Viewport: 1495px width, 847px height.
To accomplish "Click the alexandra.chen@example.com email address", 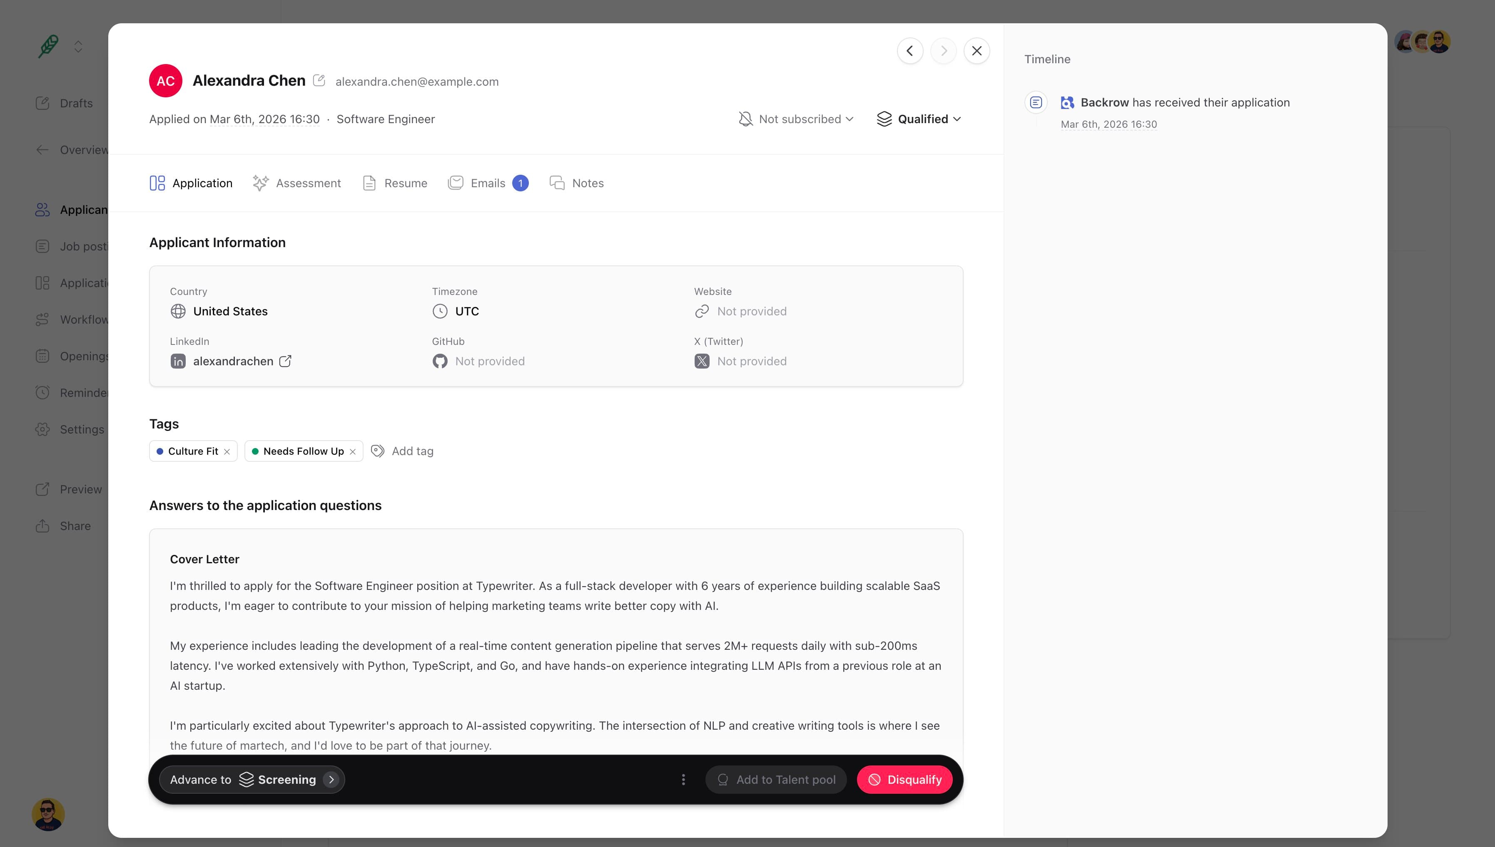I will point(417,82).
